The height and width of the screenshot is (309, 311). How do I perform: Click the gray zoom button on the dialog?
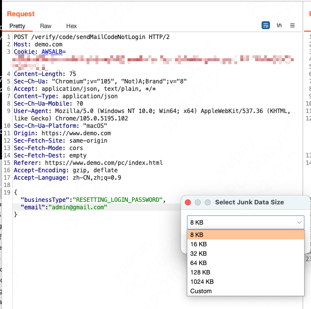point(208,202)
